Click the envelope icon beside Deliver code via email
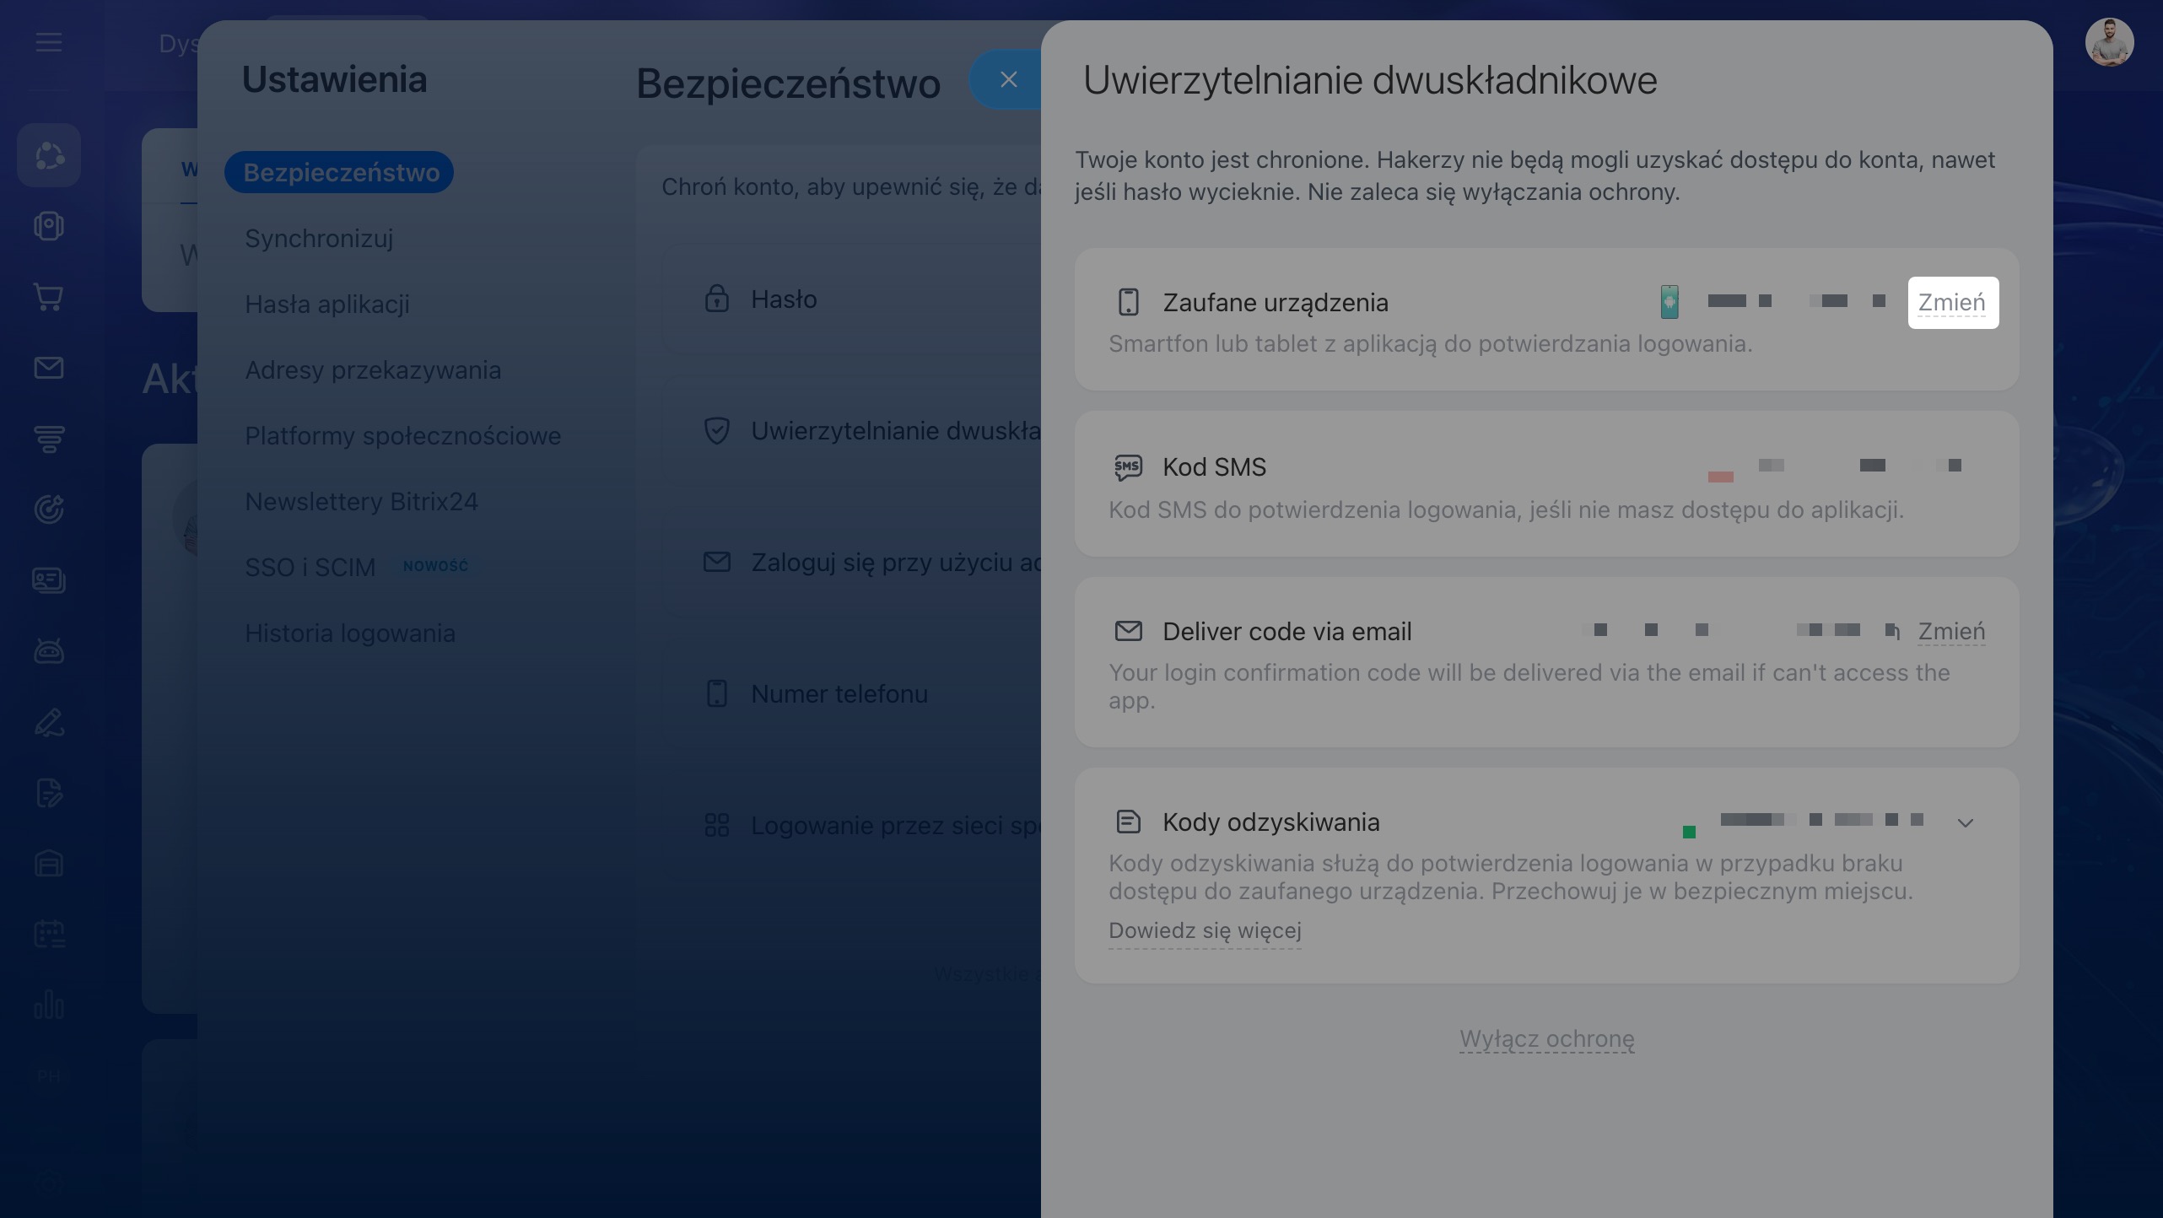 click(x=1128, y=631)
